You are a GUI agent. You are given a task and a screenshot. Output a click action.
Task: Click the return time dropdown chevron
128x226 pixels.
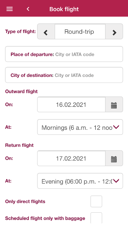click(x=116, y=181)
